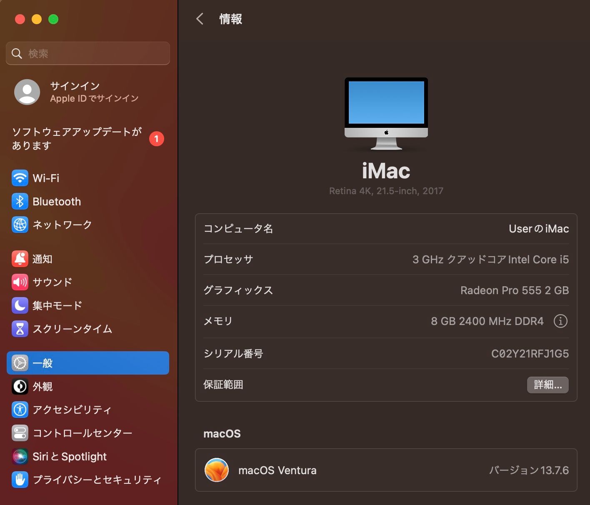This screenshot has height=505, width=590.
Task: Click the 保証範囲 label
Action: coord(223,384)
